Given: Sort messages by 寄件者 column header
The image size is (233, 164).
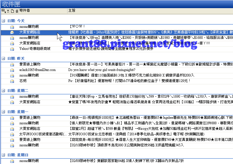Looking at the screenshot, I should [x=24, y=10].
